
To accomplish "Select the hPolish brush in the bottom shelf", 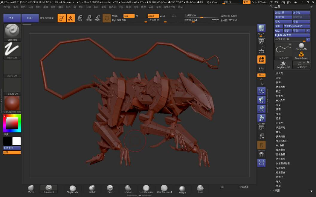I will pyautogui.click(x=128, y=189).
